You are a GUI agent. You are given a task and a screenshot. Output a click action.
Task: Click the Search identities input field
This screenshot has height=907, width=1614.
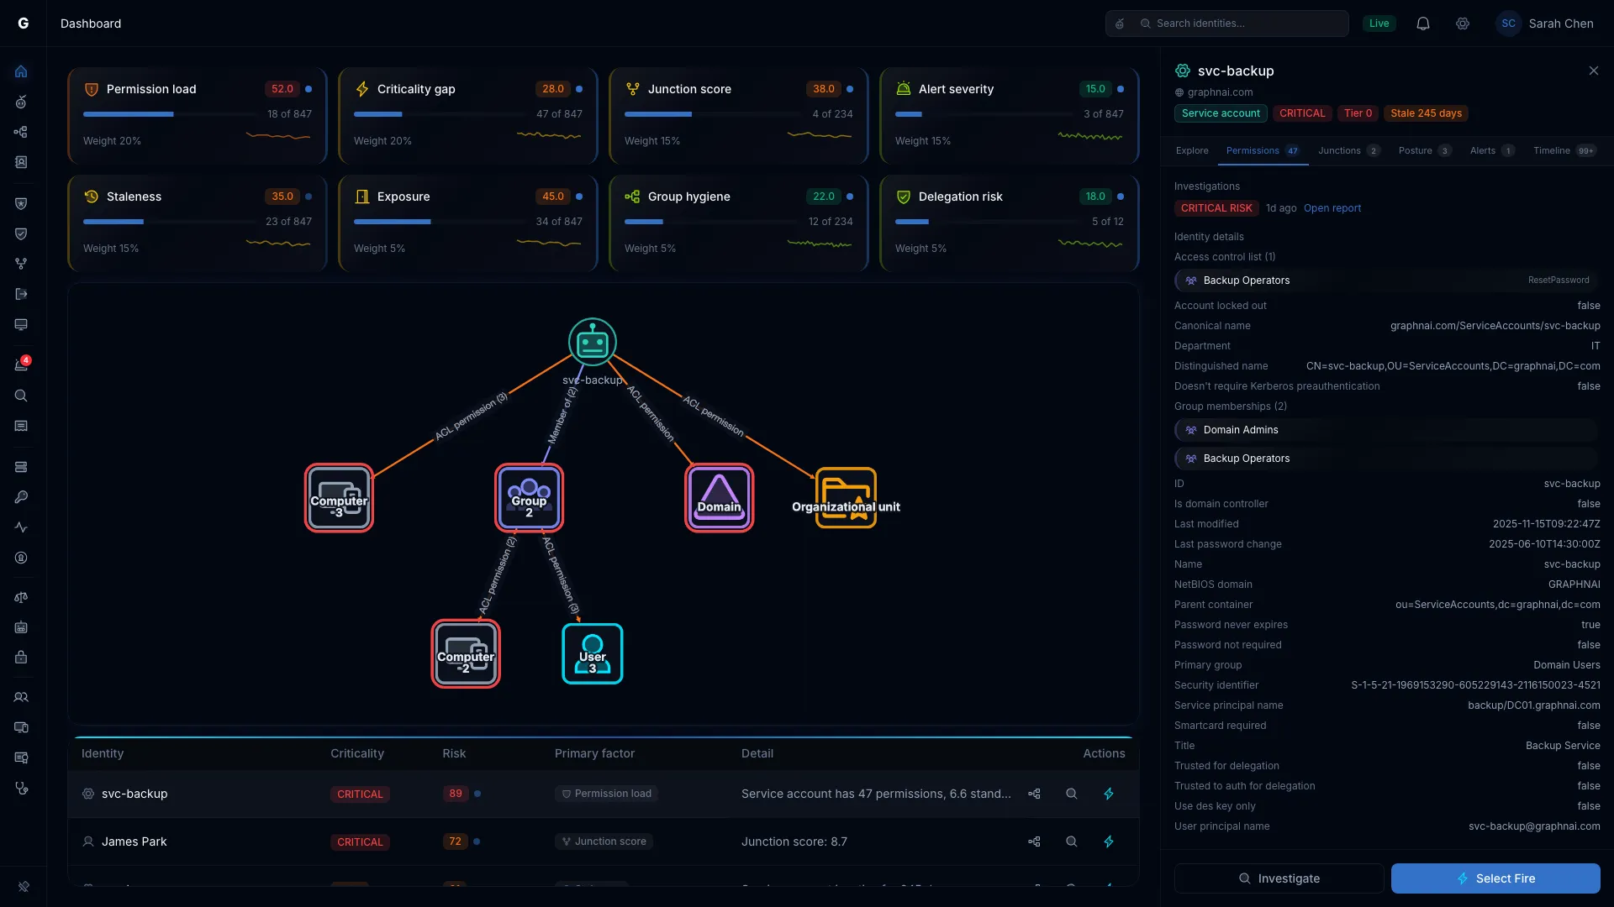click(1227, 24)
